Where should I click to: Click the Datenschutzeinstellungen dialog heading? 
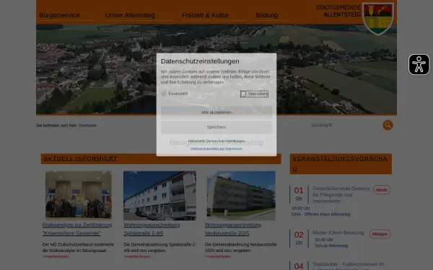coord(200,61)
